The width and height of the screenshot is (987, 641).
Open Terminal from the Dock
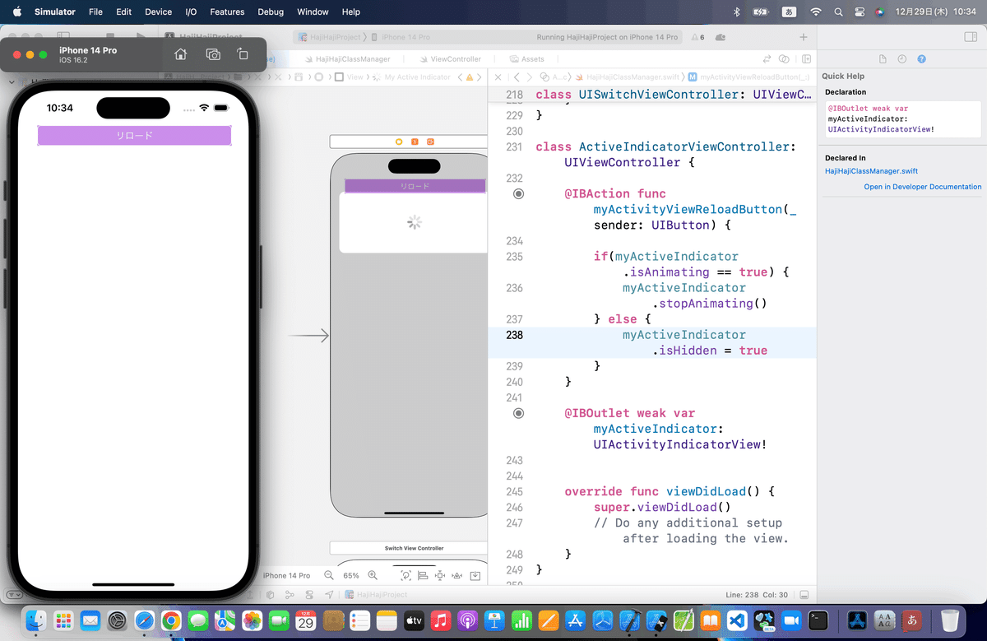click(818, 620)
